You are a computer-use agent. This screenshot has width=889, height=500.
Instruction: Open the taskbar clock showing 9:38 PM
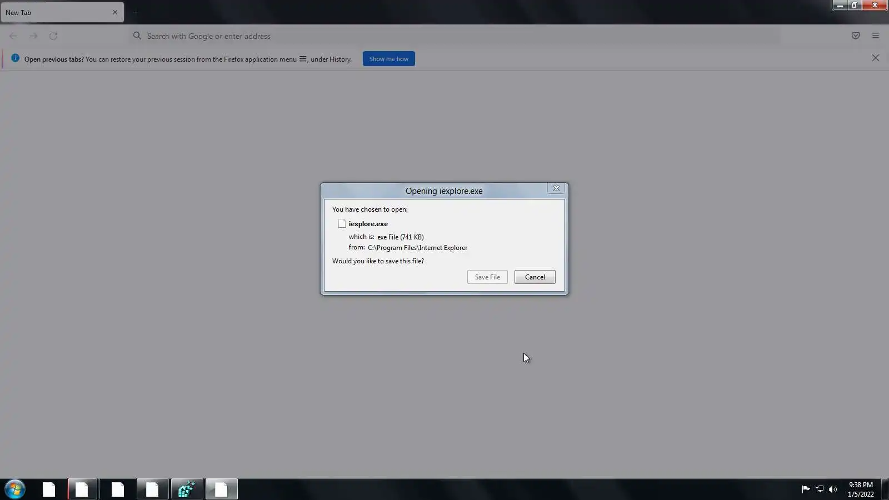click(x=861, y=489)
